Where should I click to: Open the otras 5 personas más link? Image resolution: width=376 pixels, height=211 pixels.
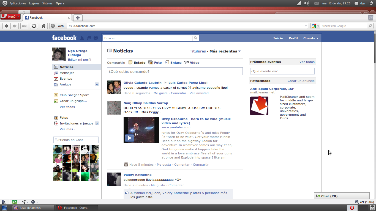[x=210, y=193]
